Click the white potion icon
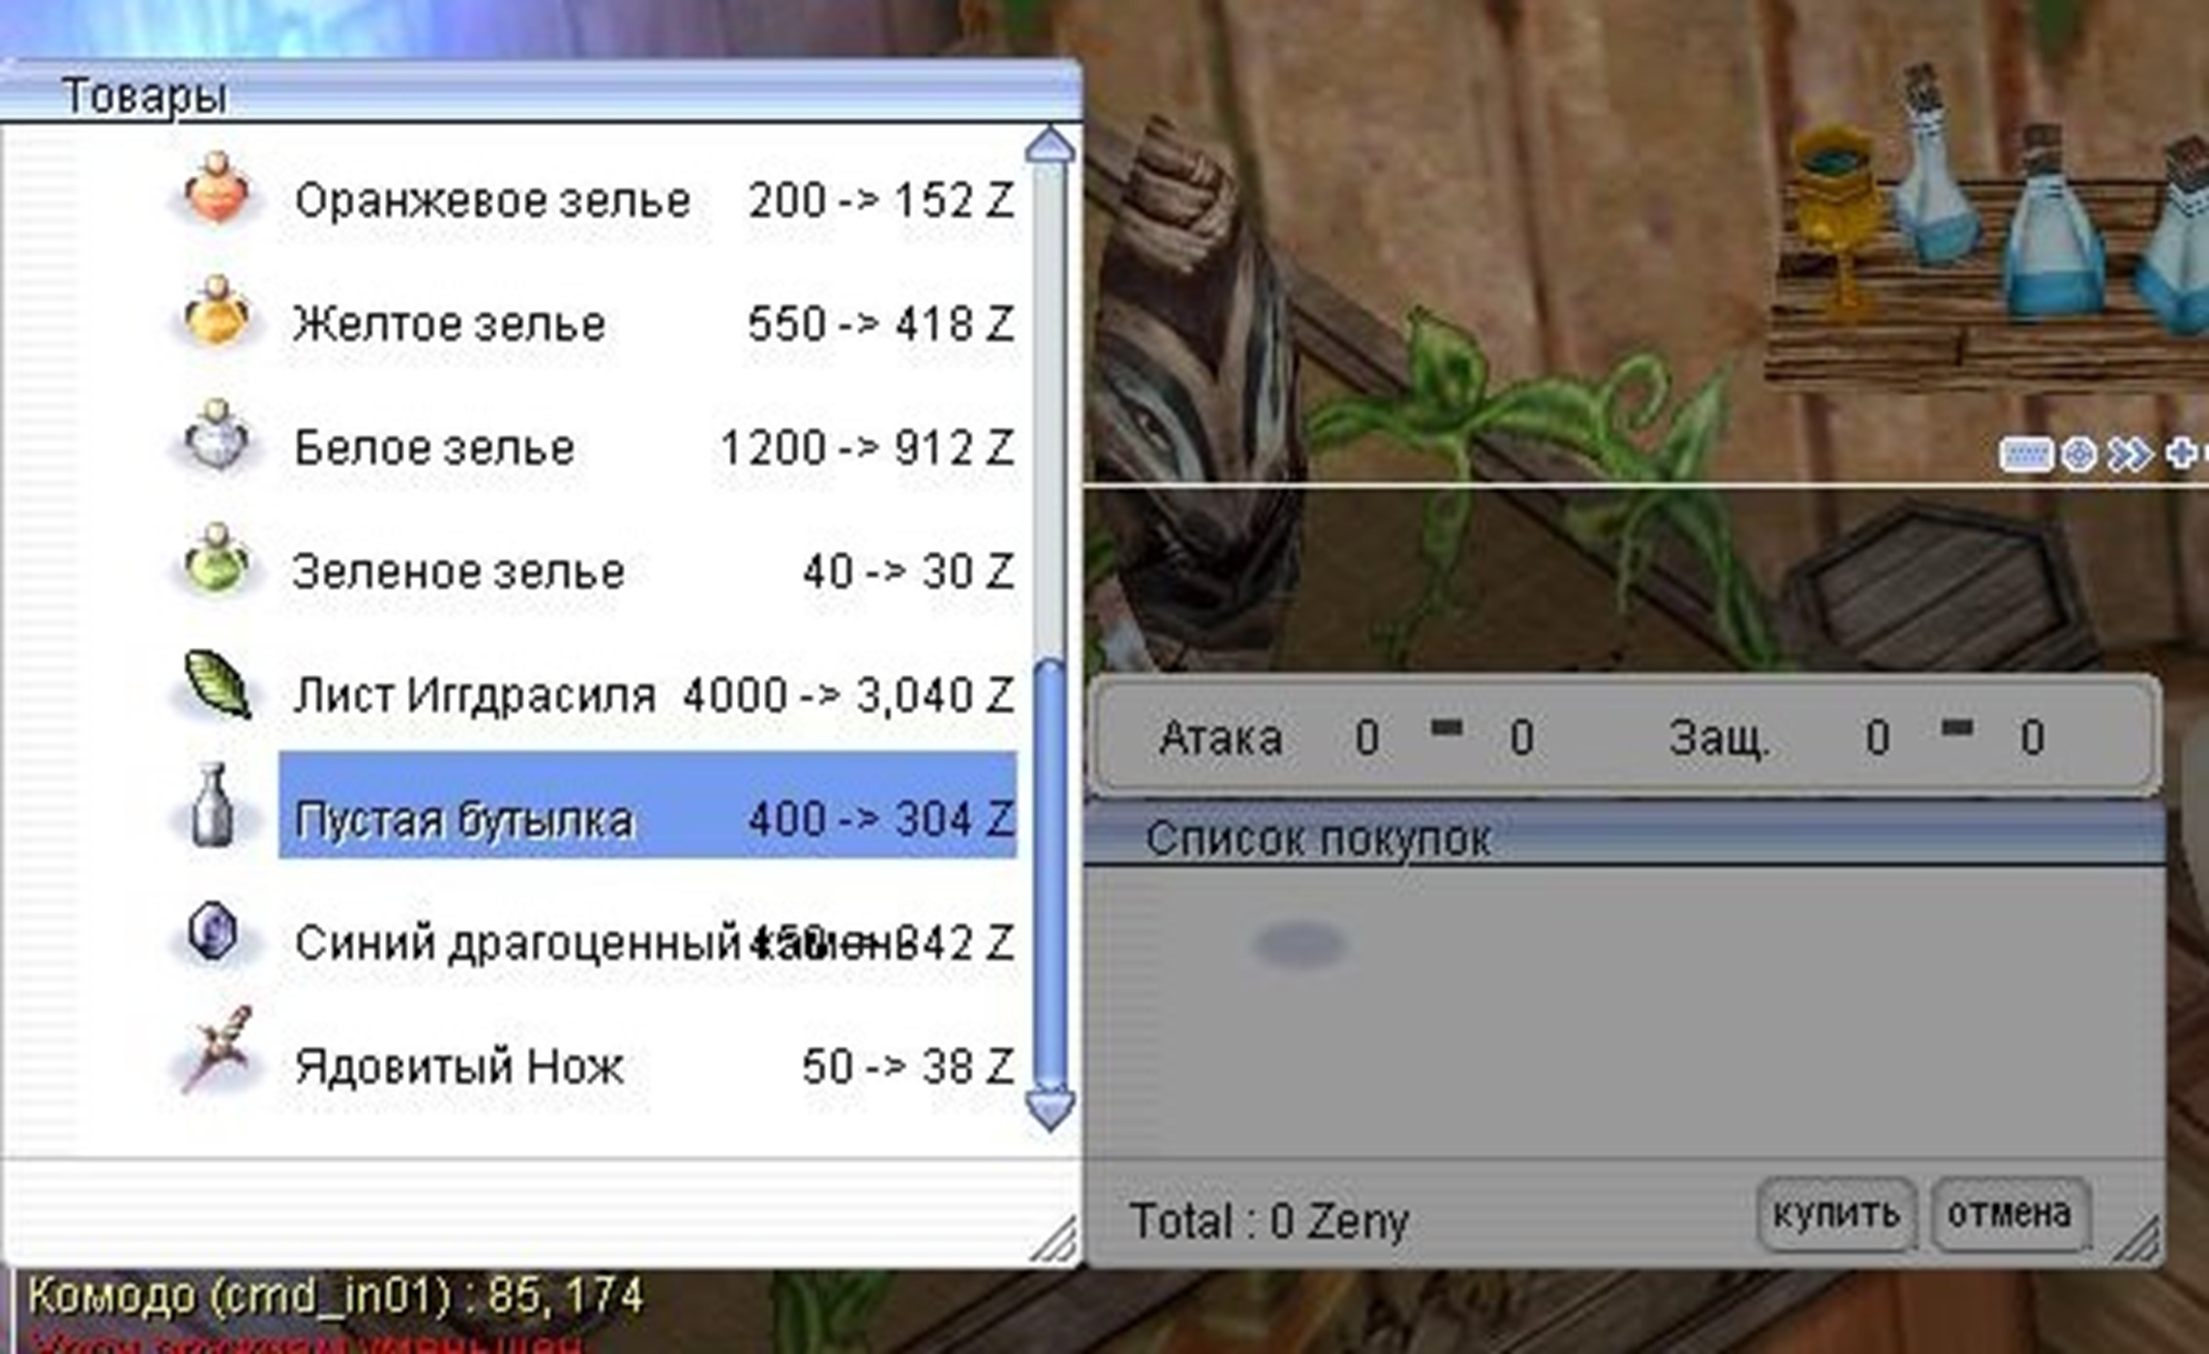The image size is (2209, 1354). coord(217,437)
